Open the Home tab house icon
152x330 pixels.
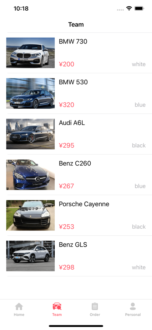point(19,306)
